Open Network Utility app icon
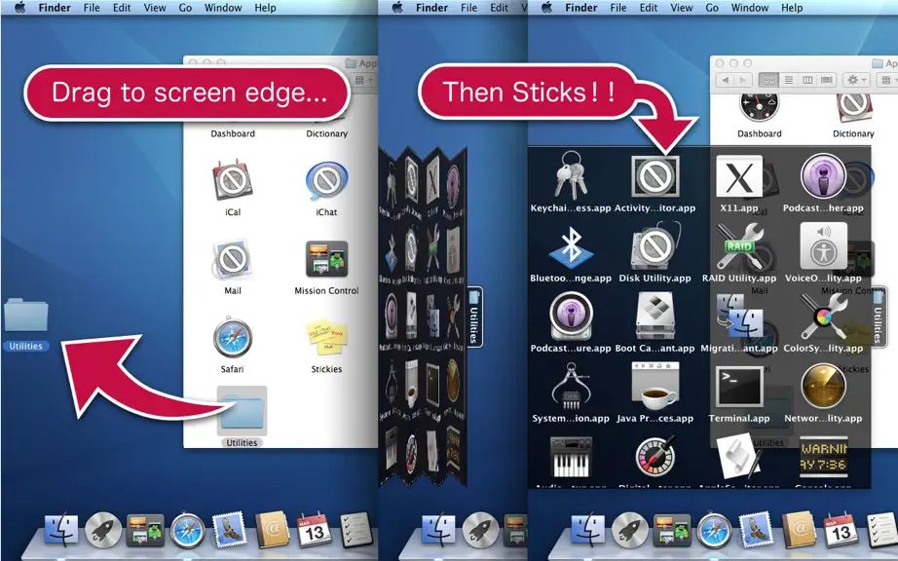The width and height of the screenshot is (898, 561). point(823,387)
